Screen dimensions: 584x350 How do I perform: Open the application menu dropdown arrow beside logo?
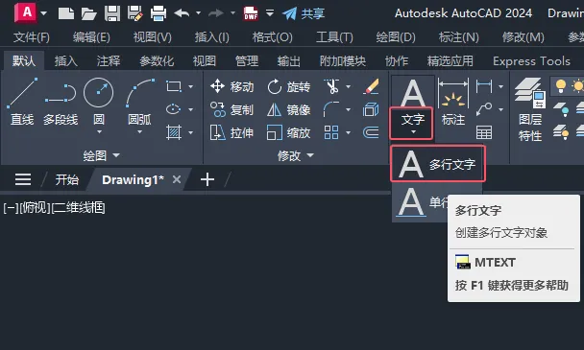tap(44, 13)
